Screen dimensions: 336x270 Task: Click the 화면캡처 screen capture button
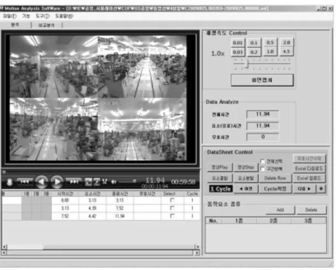(262, 80)
